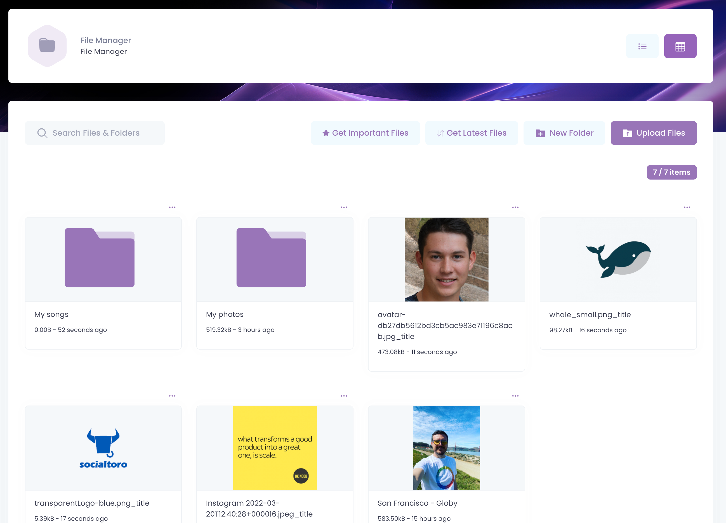The image size is (726, 523).
Task: Click the 7 / 7 items badge
Action: point(671,172)
